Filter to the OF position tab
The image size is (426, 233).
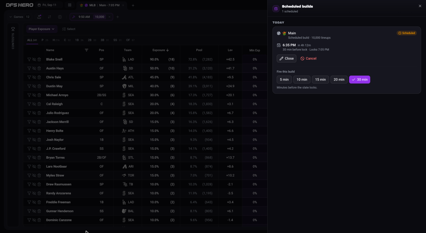130,40
